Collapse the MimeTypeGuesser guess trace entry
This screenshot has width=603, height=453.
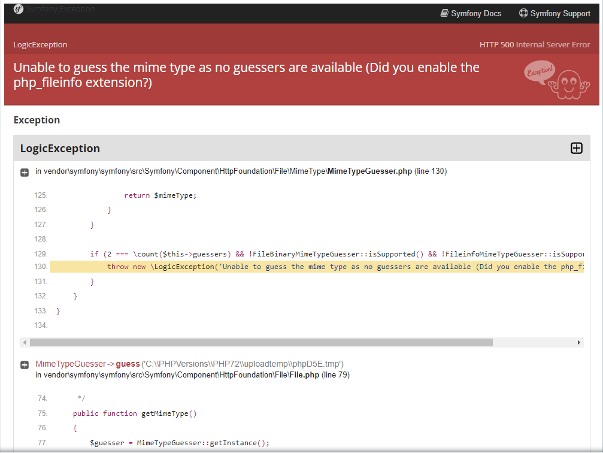(25, 365)
